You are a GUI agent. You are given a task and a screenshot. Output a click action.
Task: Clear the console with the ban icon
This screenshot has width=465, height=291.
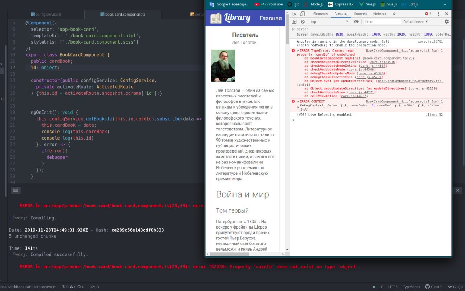[303, 22]
